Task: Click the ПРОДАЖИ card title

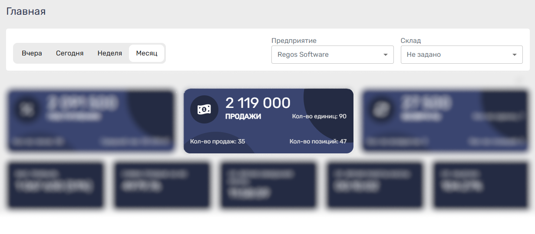Action: click(243, 117)
